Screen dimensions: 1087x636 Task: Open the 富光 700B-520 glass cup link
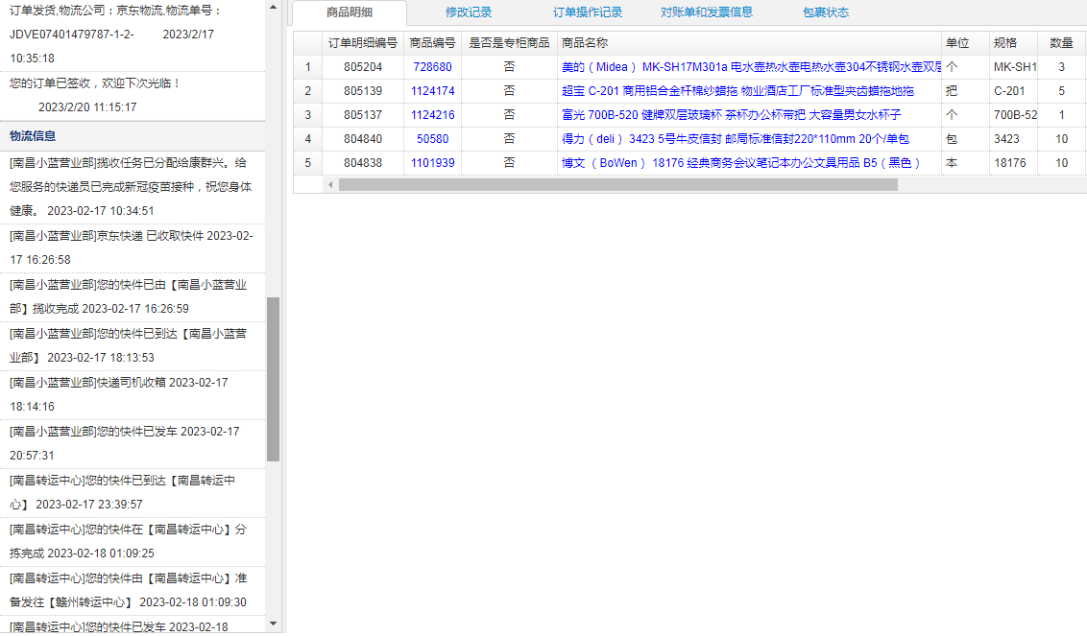[x=732, y=115]
